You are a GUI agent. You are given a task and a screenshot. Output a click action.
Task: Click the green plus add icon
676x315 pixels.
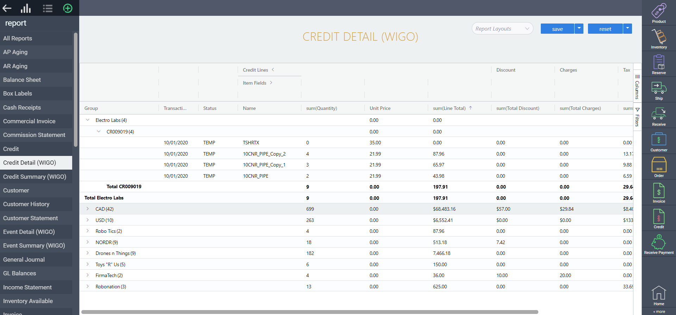click(x=68, y=8)
